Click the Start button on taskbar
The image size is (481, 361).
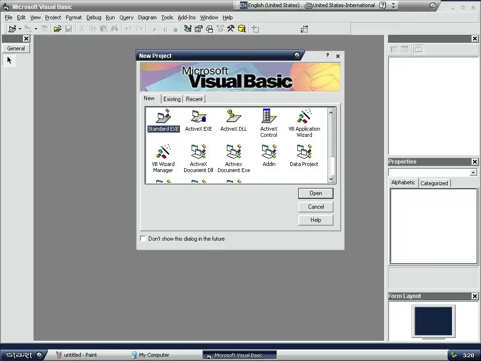(x=23, y=355)
